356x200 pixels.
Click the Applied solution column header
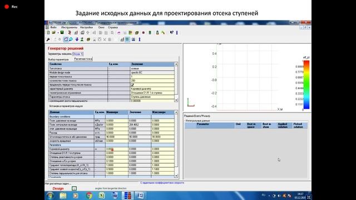pyautogui.click(x=284, y=126)
